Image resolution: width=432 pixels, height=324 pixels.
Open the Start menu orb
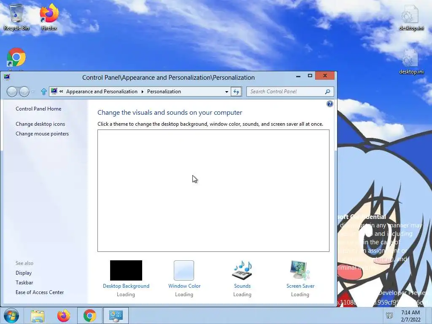pyautogui.click(x=11, y=316)
